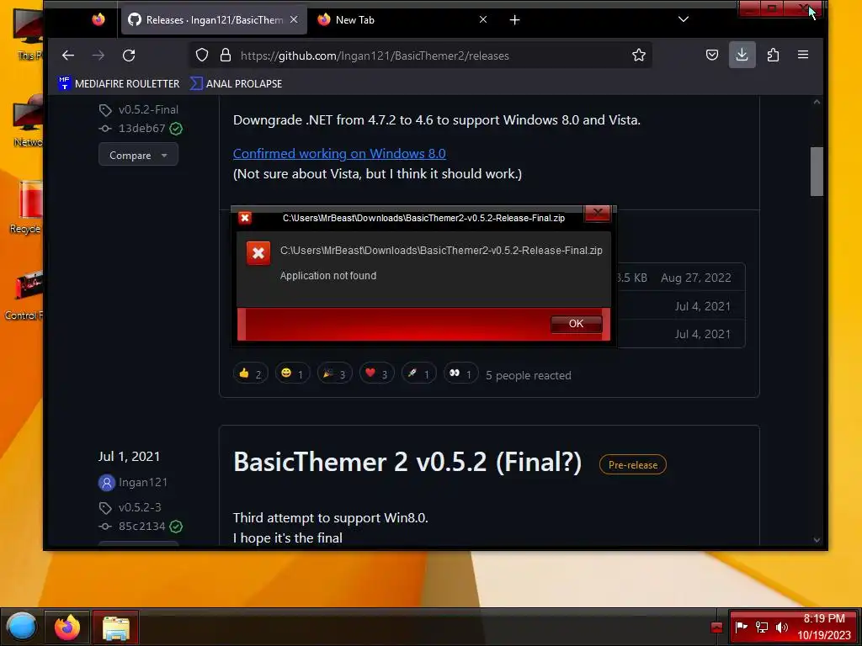Open the Pocket save icon

click(x=712, y=55)
